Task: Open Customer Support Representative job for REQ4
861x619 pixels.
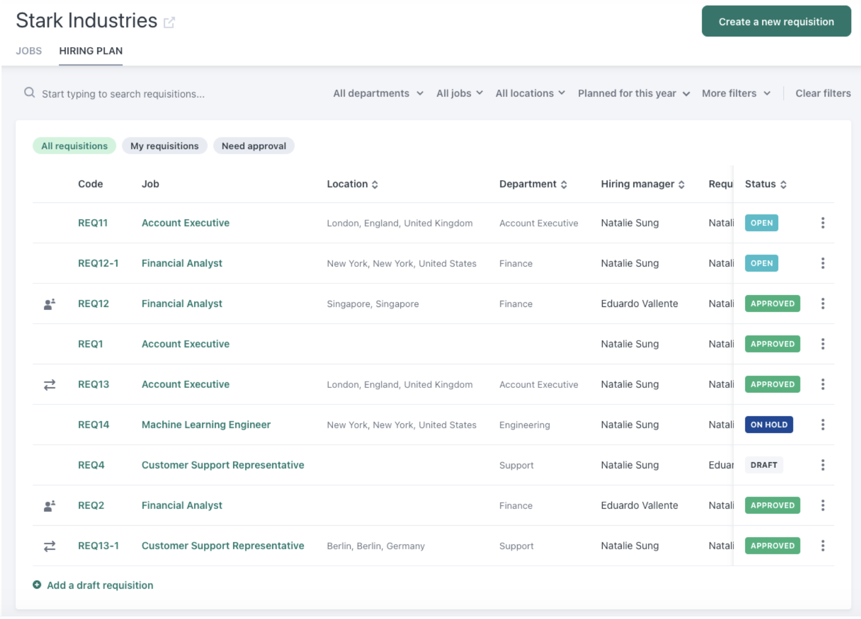Action: (x=223, y=465)
